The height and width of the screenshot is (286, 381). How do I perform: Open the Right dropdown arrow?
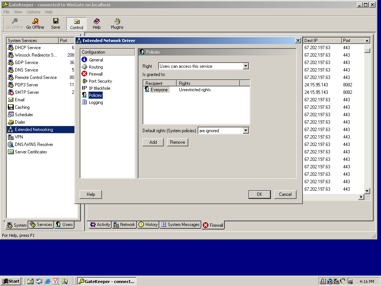point(246,66)
